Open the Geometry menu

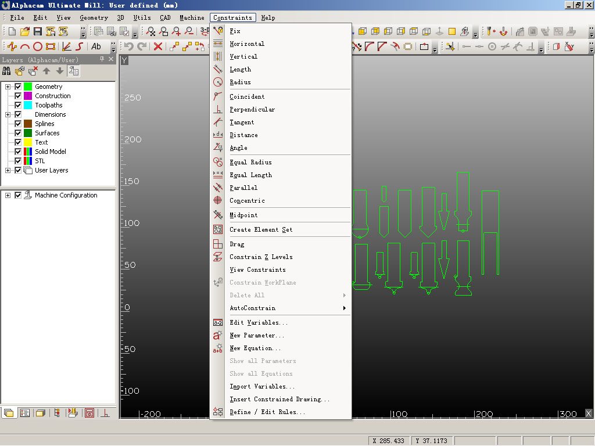(94, 17)
